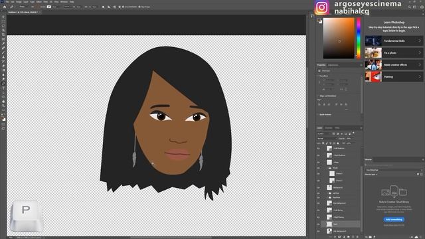The width and height of the screenshot is (425, 239).
Task: Select the Move tool
Action: point(3,17)
